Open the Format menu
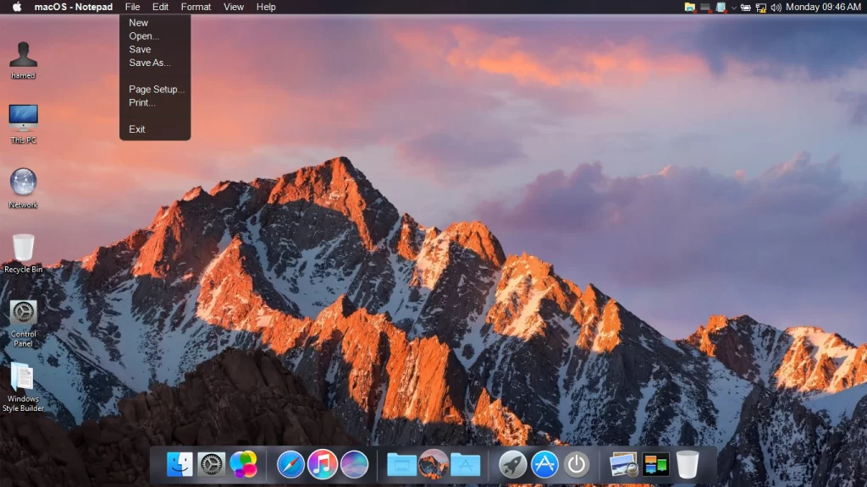The width and height of the screenshot is (867, 487). pyautogui.click(x=196, y=7)
